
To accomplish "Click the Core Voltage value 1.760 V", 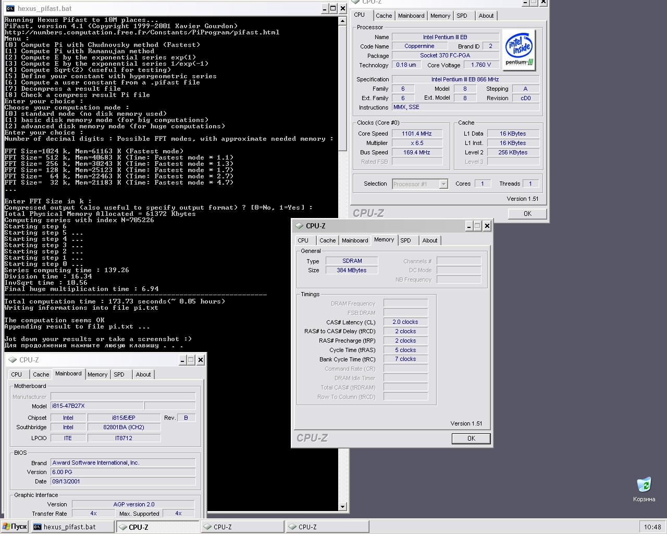I will (481, 65).
